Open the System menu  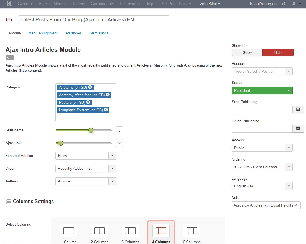(x=25, y=4)
